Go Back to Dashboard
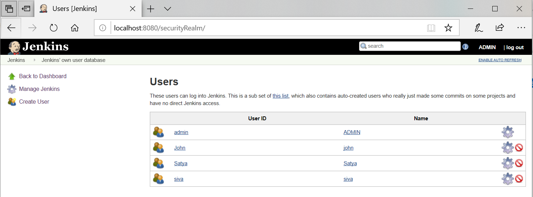533x197 pixels. [42, 76]
